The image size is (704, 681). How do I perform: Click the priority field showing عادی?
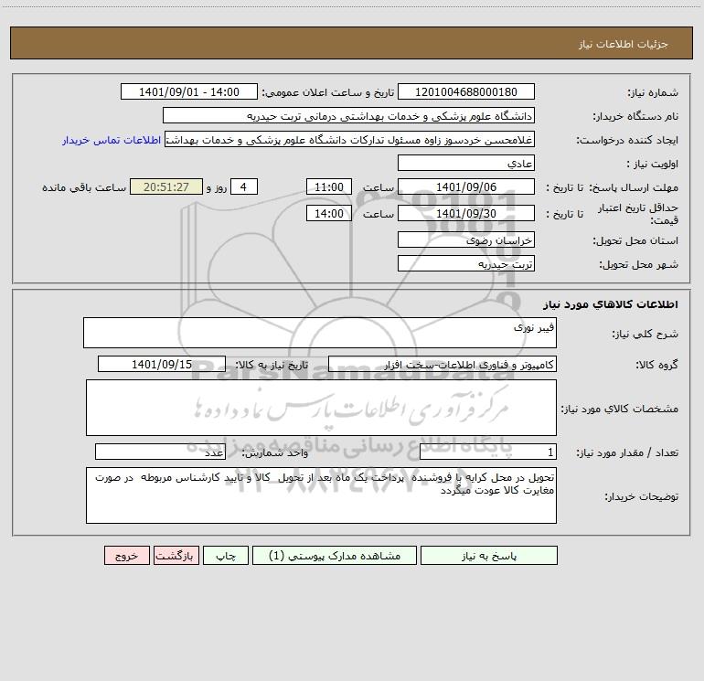pyautogui.click(x=466, y=163)
